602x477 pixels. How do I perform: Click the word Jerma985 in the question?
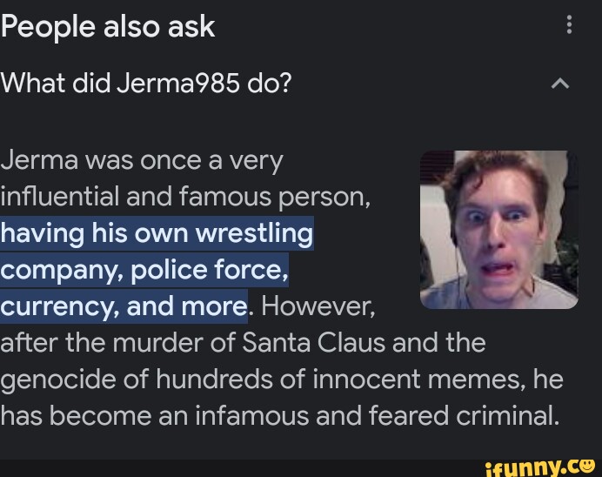coord(178,83)
